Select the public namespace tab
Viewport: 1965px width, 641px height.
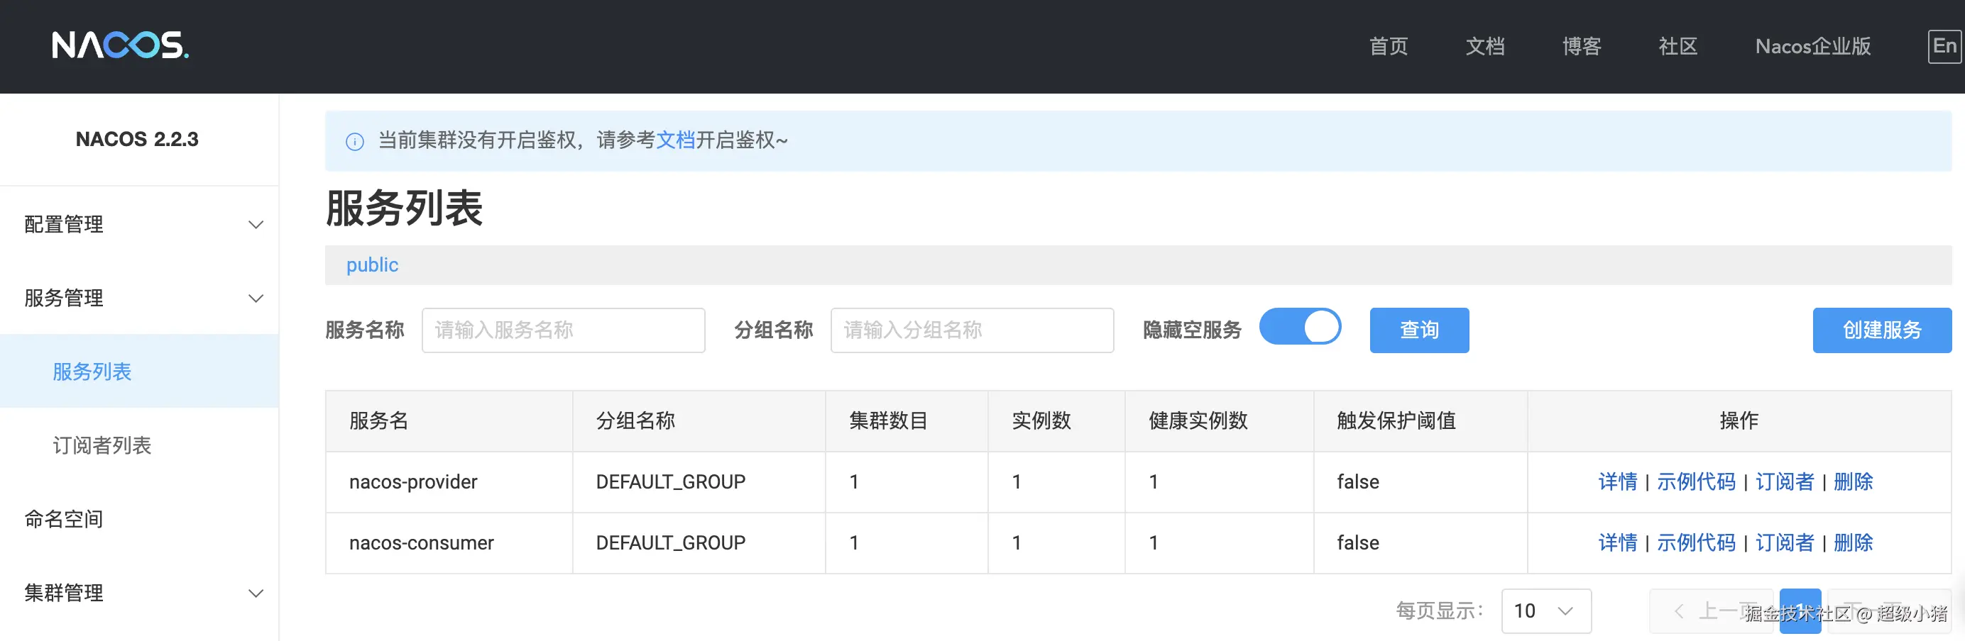click(372, 265)
